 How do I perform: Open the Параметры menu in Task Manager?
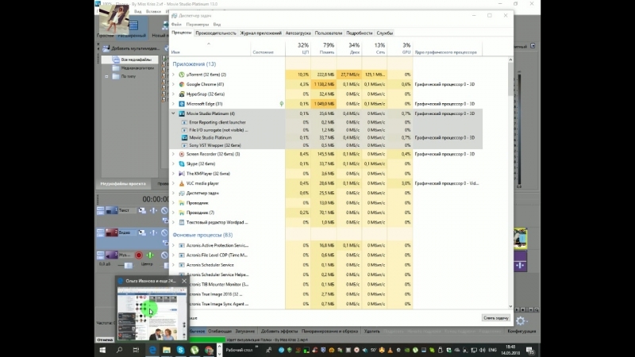[196, 24]
